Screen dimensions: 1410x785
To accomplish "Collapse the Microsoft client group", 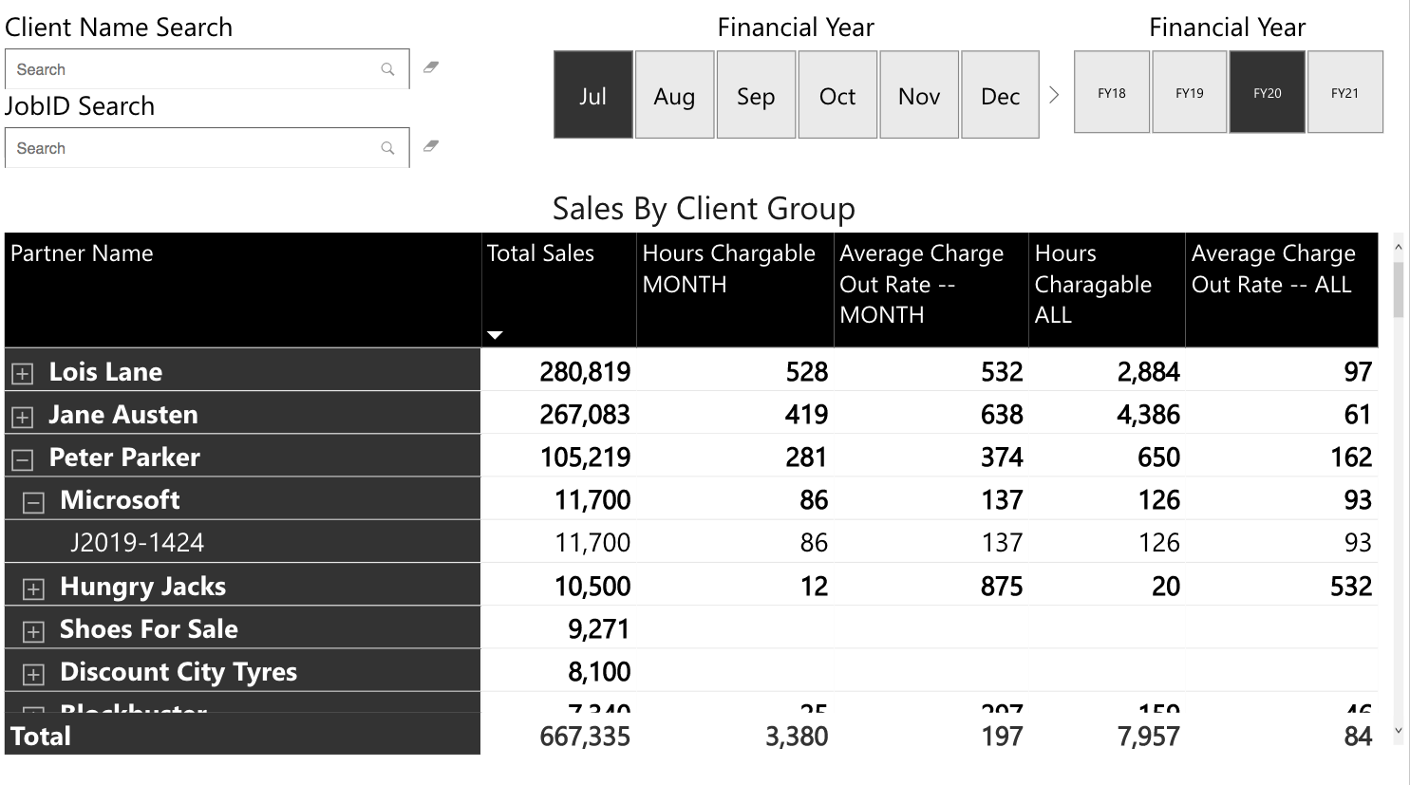I will 33,502.
